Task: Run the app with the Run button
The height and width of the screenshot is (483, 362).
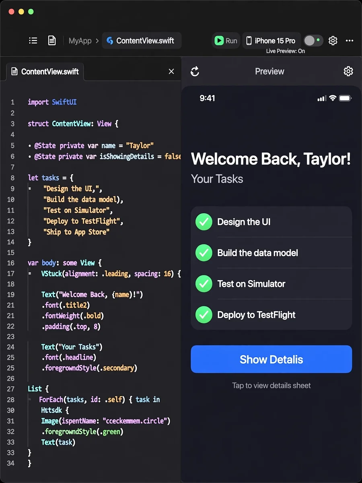Action: (226, 41)
